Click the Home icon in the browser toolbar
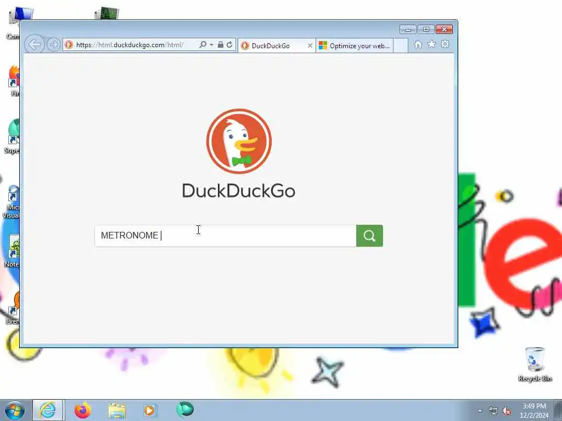Image resolution: width=562 pixels, height=421 pixels. 418,44
